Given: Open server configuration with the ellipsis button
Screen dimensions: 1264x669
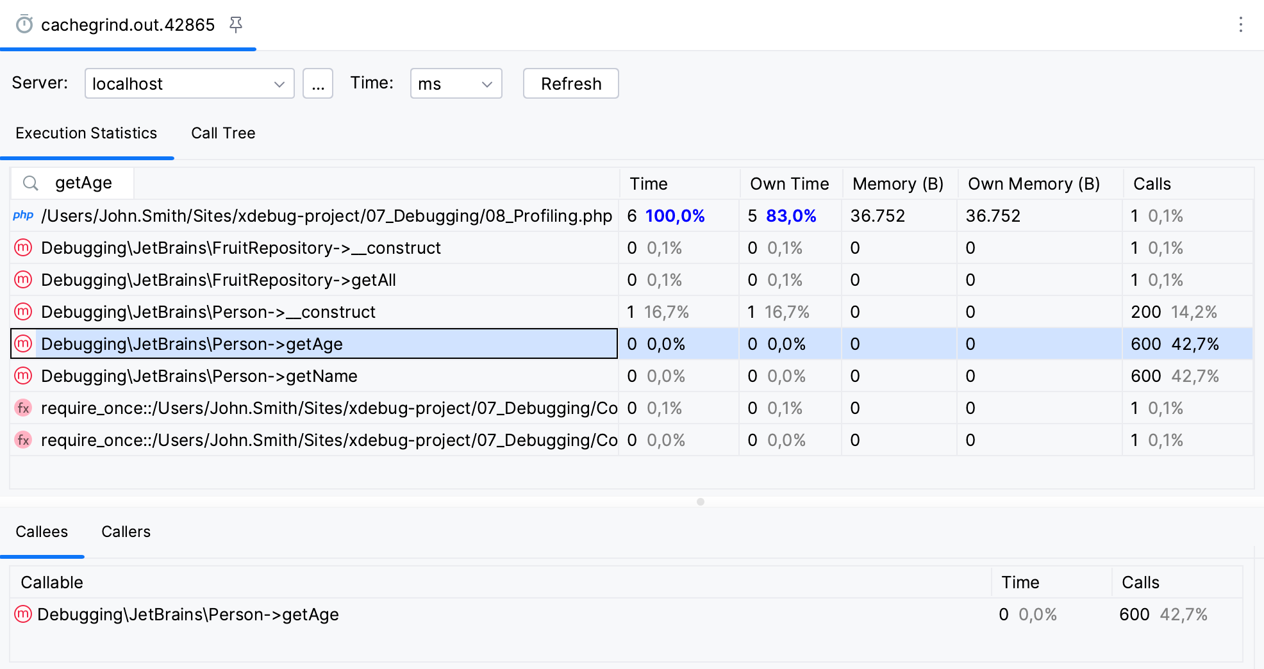Looking at the screenshot, I should coord(318,83).
